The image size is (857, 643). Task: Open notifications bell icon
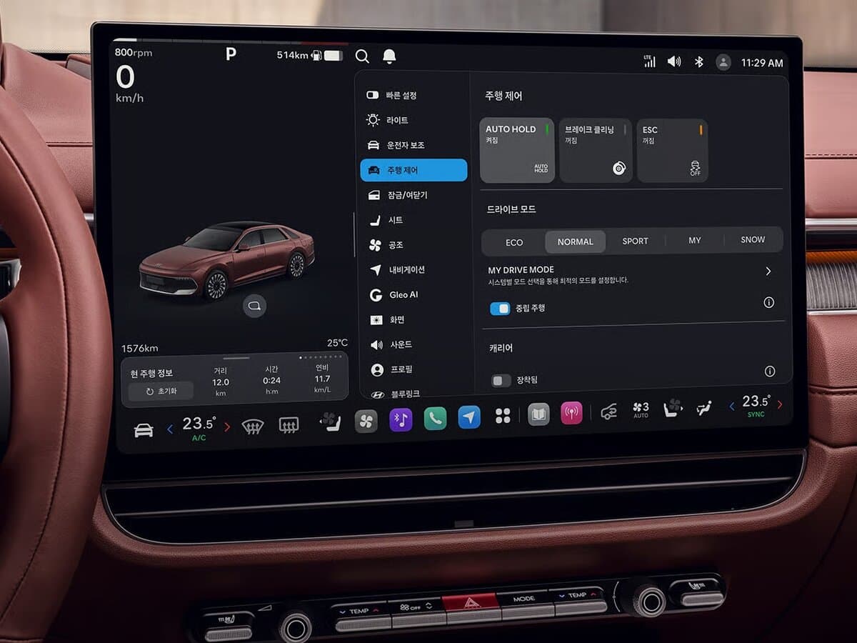coord(389,56)
